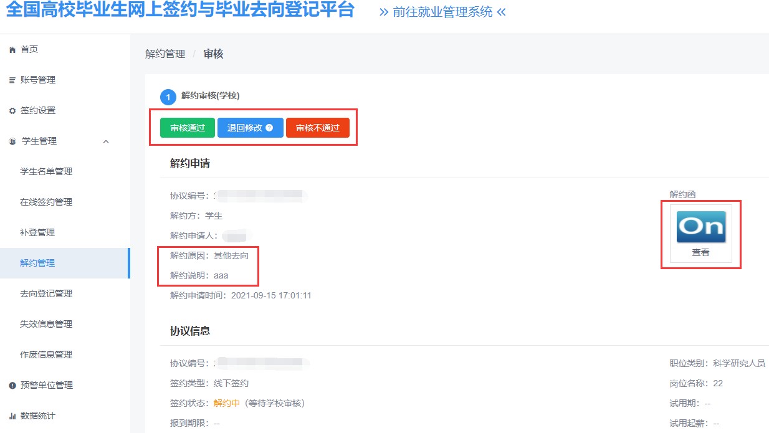769x433 pixels.
Task: Click the home icon beside 首页
Action: click(12, 50)
